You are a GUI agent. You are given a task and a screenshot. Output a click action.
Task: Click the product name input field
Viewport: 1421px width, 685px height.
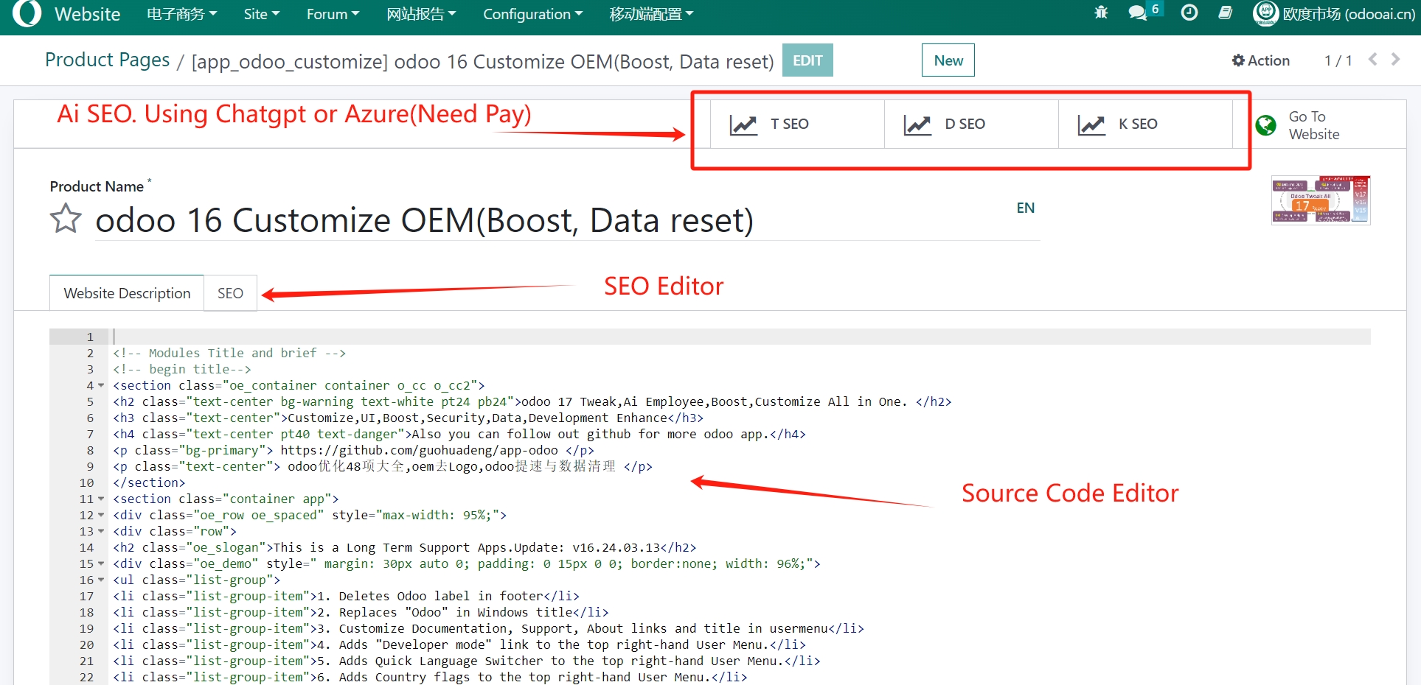coord(567,220)
